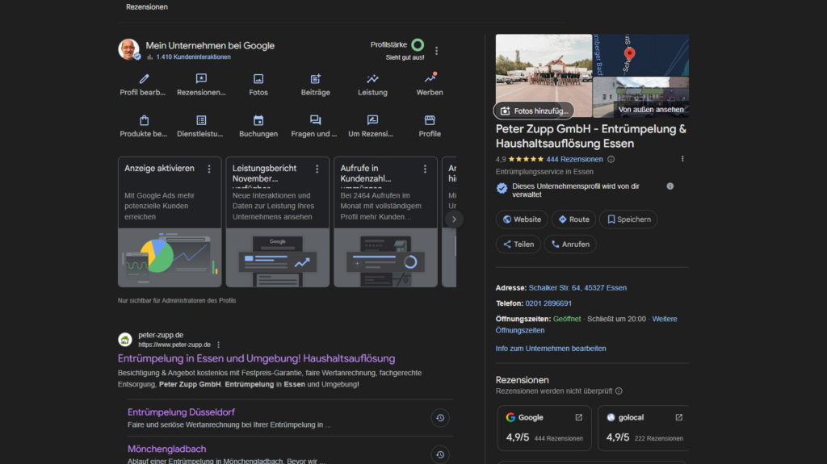Open the Leistung chart icon

[x=372, y=79]
